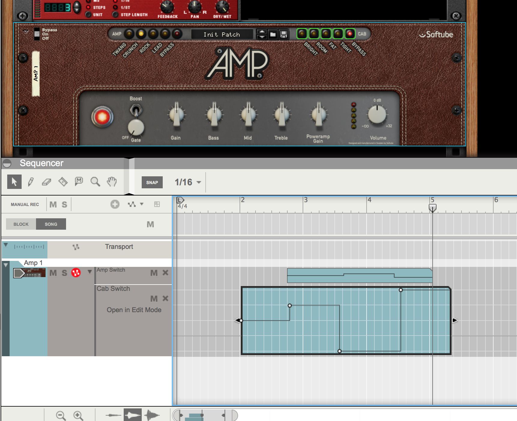The width and height of the screenshot is (517, 421).
Task: Step the delay display value arrows
Action: 77,7
